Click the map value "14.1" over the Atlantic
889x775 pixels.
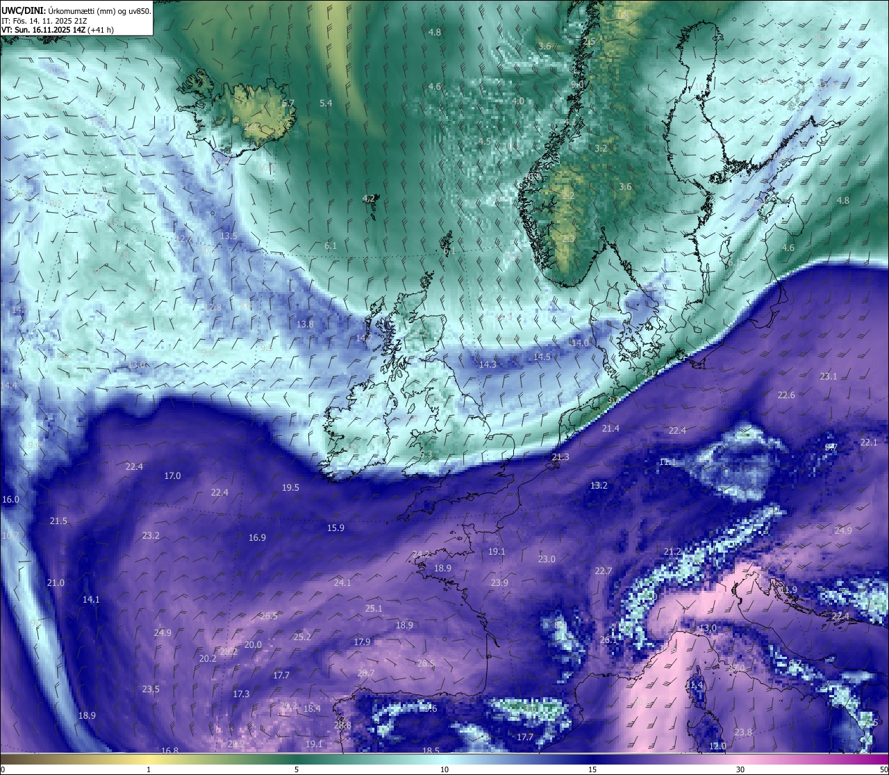point(91,599)
